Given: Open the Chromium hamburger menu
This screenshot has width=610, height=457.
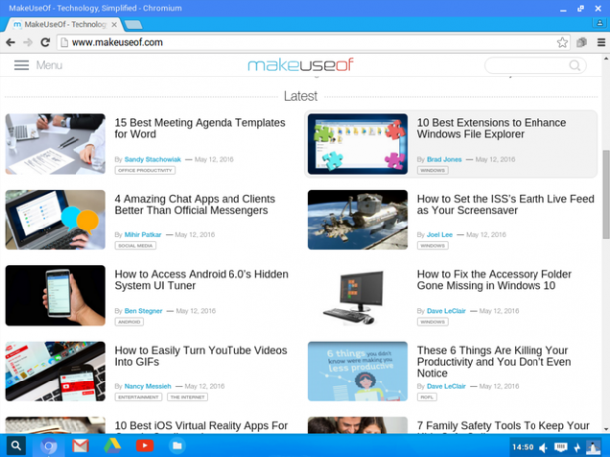Looking at the screenshot, I should 601,42.
